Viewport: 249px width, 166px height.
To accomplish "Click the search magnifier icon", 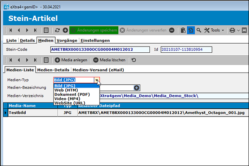I will pos(199,30).
